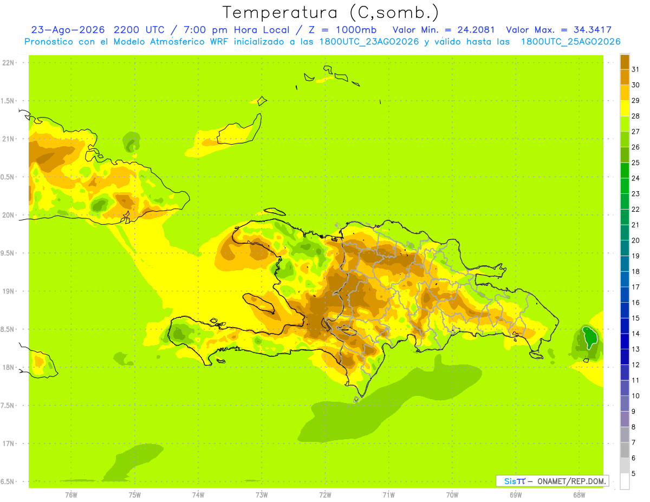650x502 pixels.
Task: Pick the lime legend band between 27 and 28
Action: (x=625, y=124)
